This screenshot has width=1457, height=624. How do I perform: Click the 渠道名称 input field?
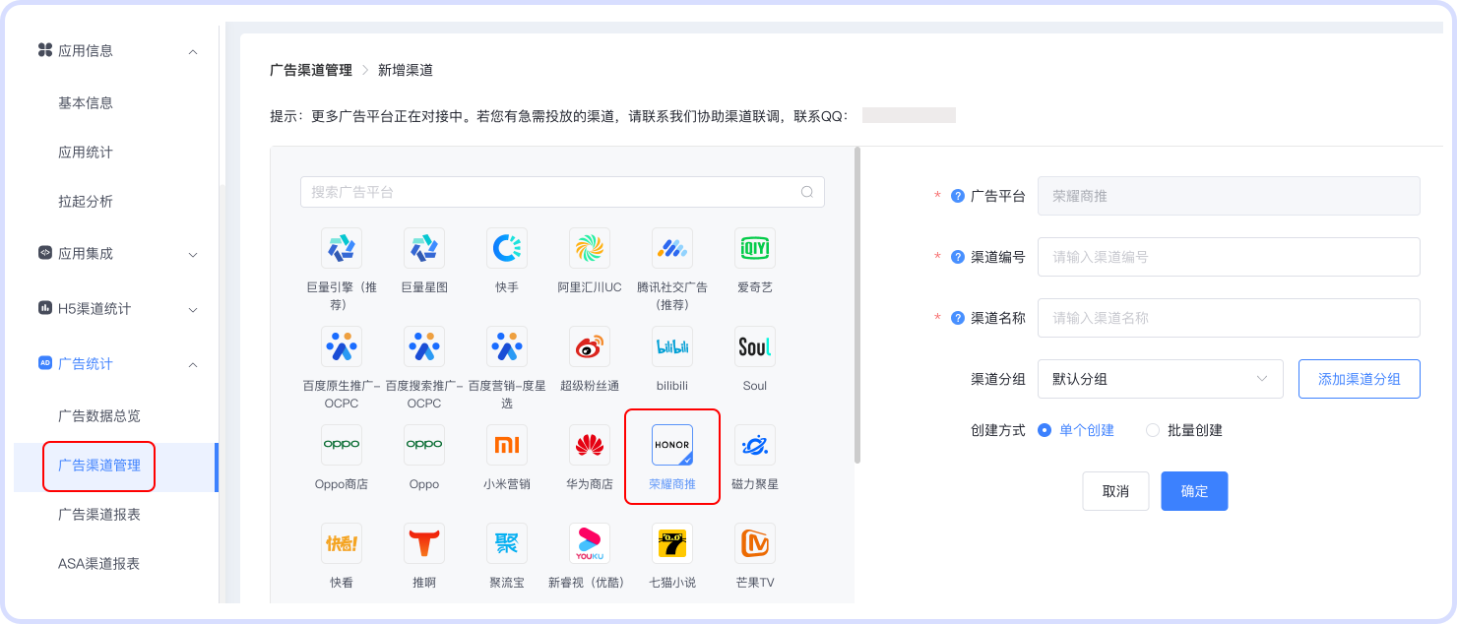(1229, 318)
